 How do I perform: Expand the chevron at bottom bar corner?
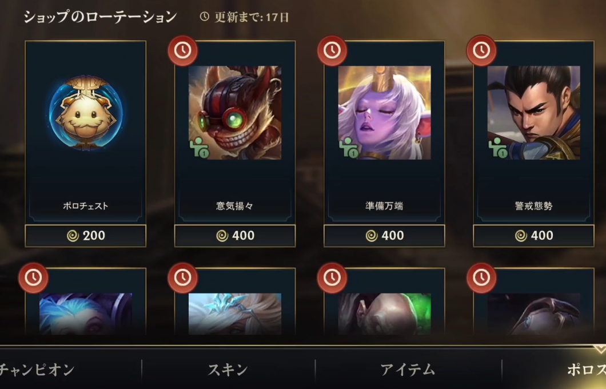tap(600, 349)
